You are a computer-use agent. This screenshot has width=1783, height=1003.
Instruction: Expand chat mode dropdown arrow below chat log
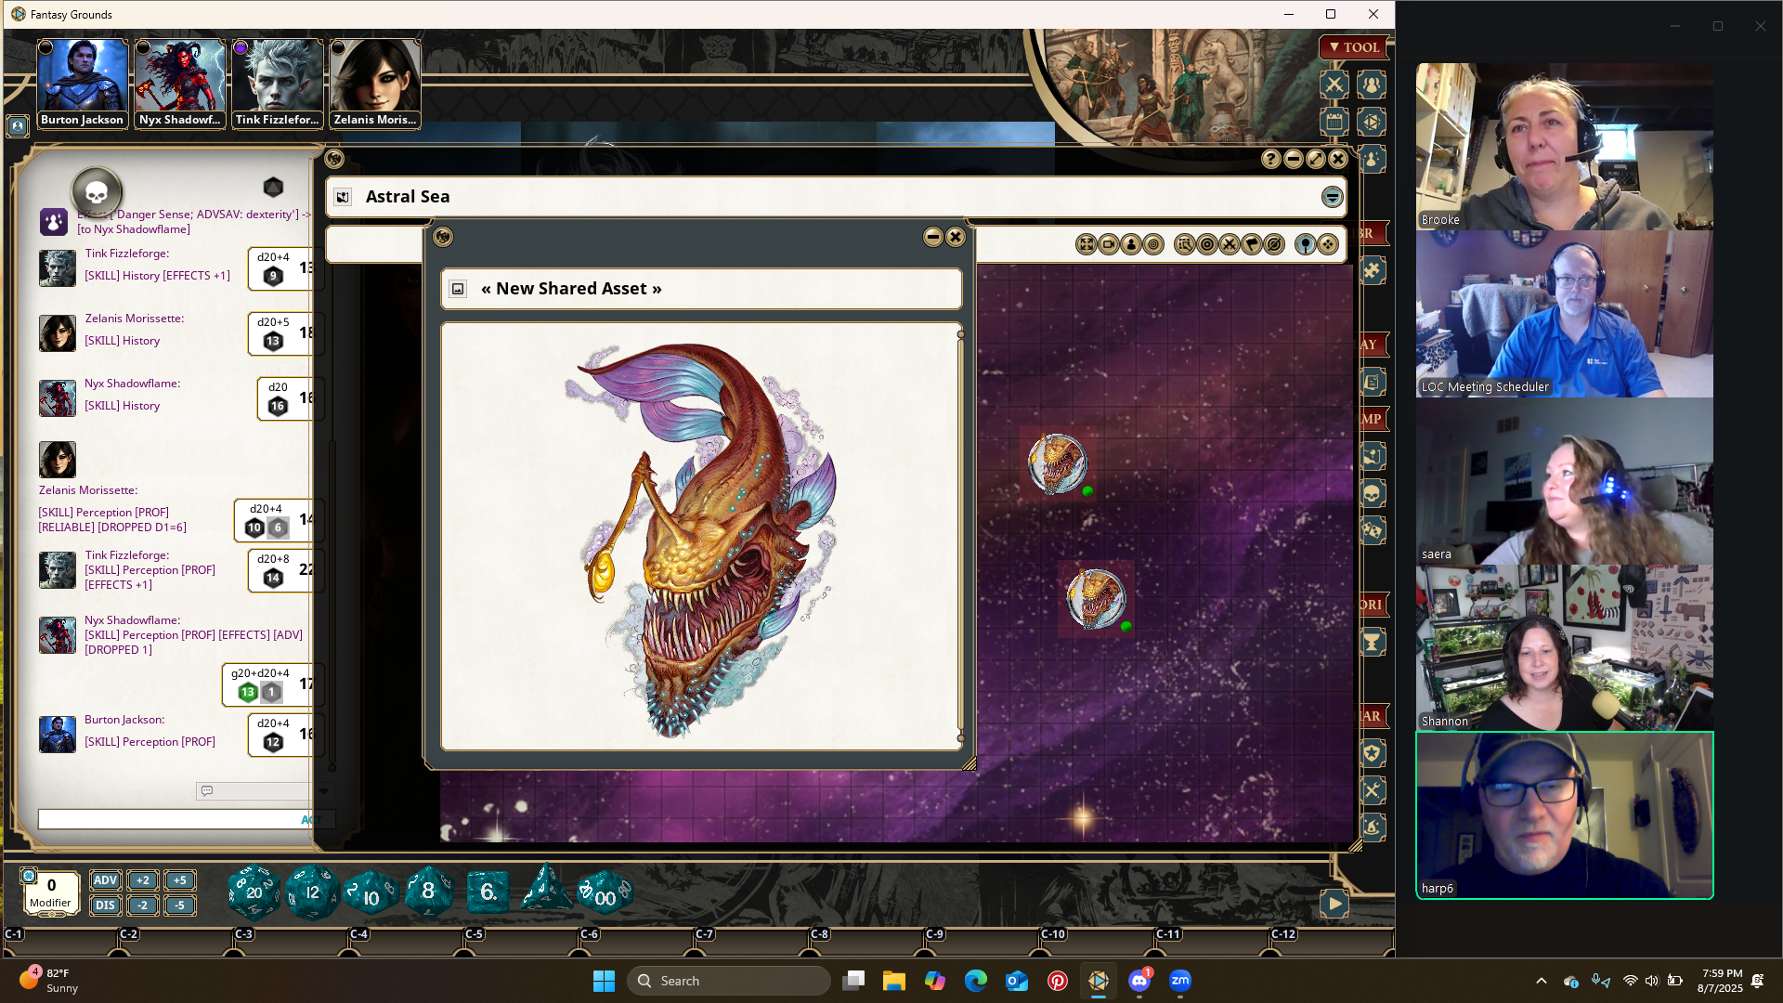coord(324,791)
